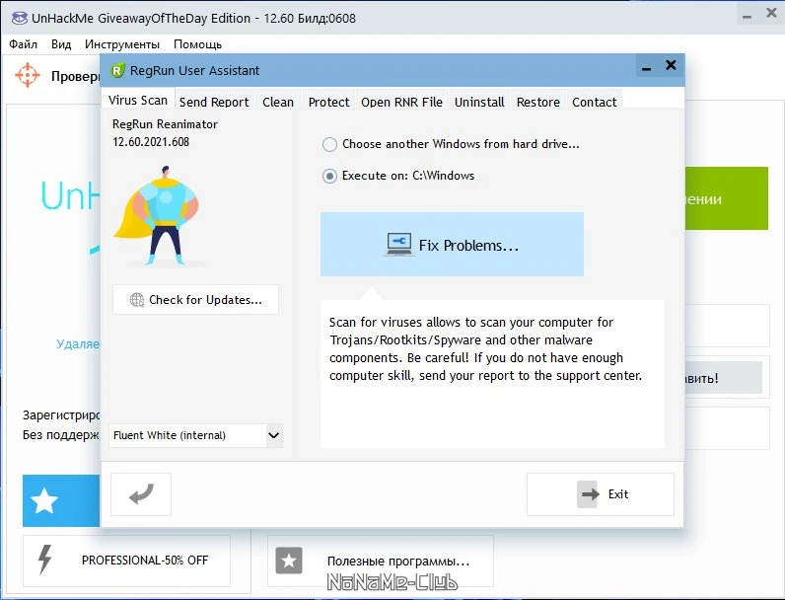Close the RegRun User Assistant dialog
Viewport: 785px width, 600px height.
click(x=671, y=65)
